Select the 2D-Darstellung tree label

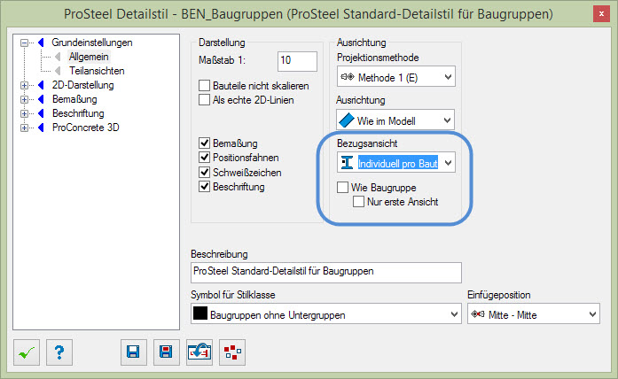click(83, 85)
